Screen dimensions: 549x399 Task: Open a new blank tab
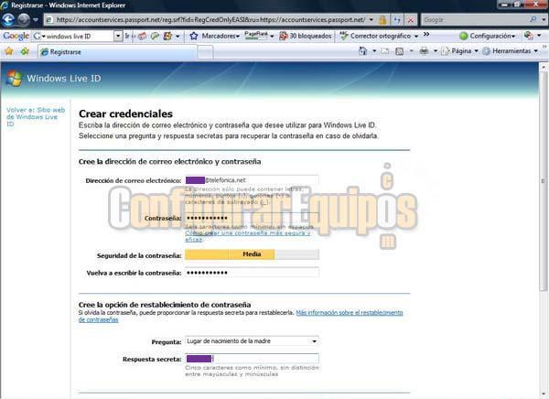(205, 52)
